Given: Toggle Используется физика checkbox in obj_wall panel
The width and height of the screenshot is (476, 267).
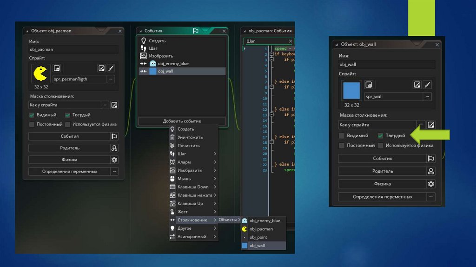Looking at the screenshot, I should tap(380, 146).
